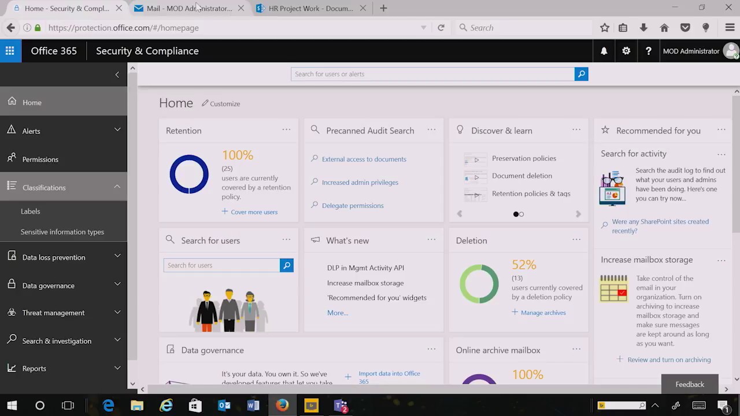
Task: Click the search button in Search for users card
Action: (x=287, y=265)
